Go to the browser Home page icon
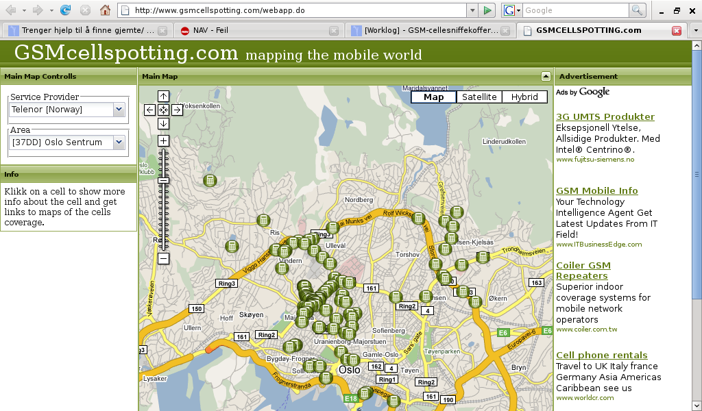 pos(105,10)
